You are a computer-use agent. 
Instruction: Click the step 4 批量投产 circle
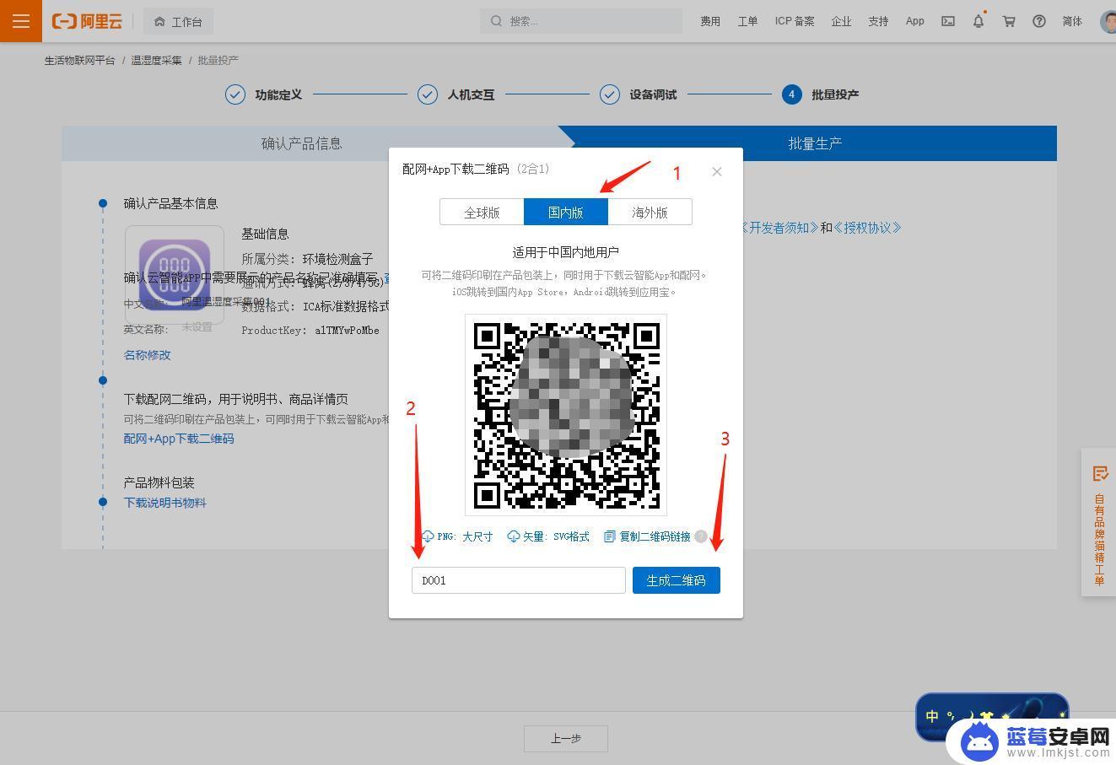(791, 94)
